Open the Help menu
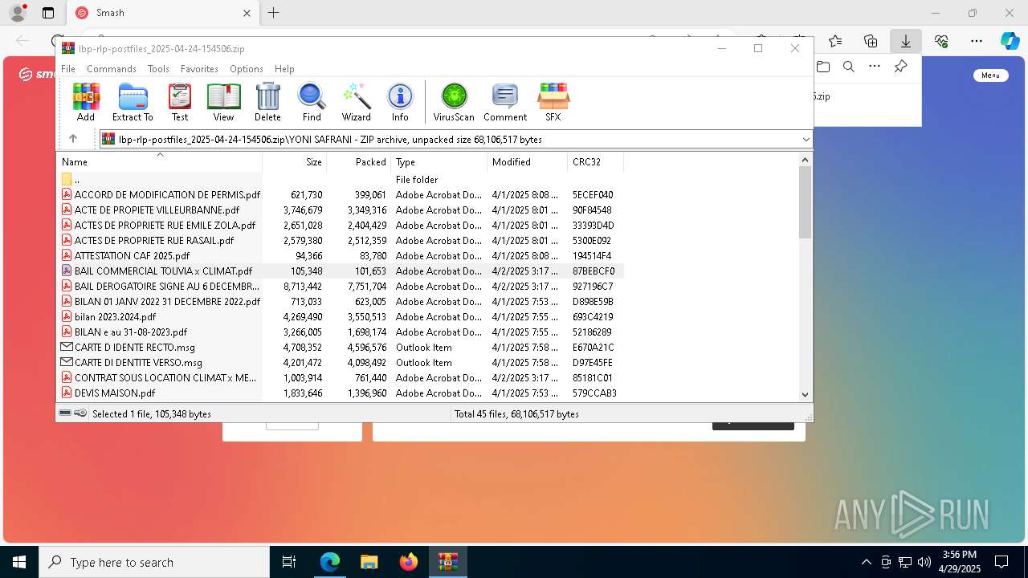1028x578 pixels. 284,69
